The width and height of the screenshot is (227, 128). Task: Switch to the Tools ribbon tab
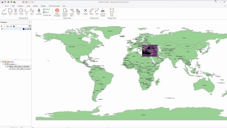point(28,6)
